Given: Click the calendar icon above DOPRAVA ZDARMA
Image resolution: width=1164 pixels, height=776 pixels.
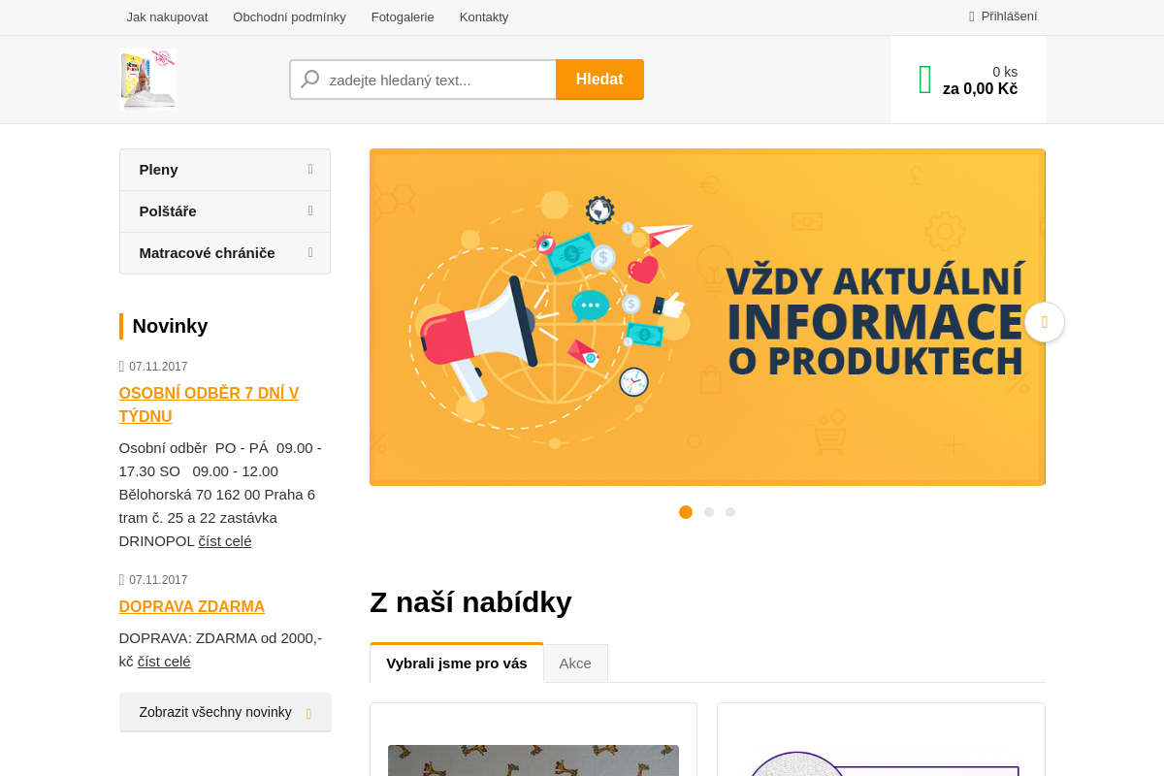Looking at the screenshot, I should point(122,579).
